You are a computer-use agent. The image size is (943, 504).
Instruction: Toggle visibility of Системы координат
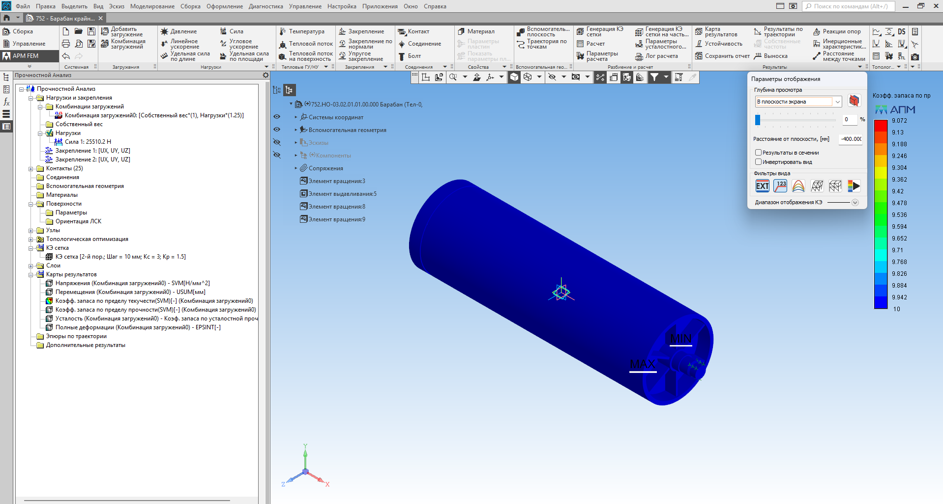[277, 117]
